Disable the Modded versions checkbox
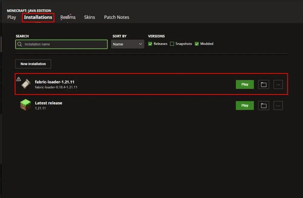This screenshot has height=198, width=303. (x=197, y=44)
